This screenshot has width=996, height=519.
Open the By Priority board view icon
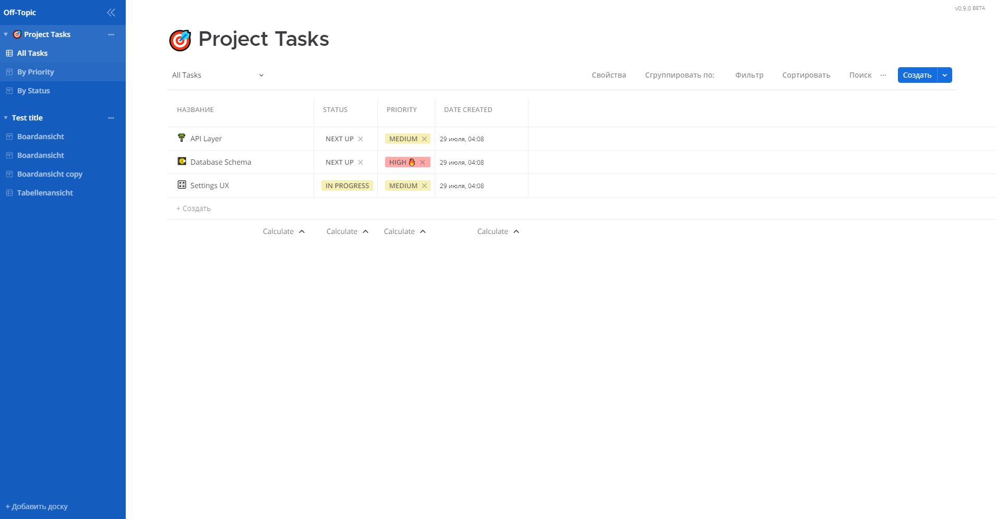point(8,72)
